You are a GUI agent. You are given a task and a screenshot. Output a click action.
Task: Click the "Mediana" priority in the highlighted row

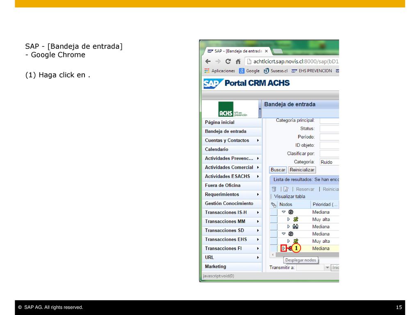point(321,249)
